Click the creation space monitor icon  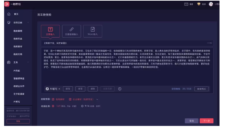pyautogui.click(x=9, y=23)
